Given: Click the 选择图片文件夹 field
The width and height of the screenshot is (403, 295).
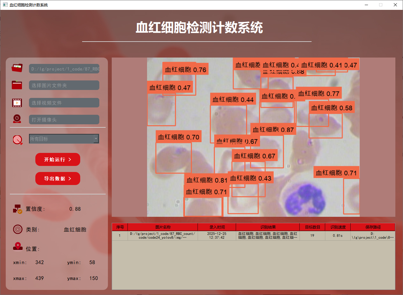Looking at the screenshot, I should 64,85.
